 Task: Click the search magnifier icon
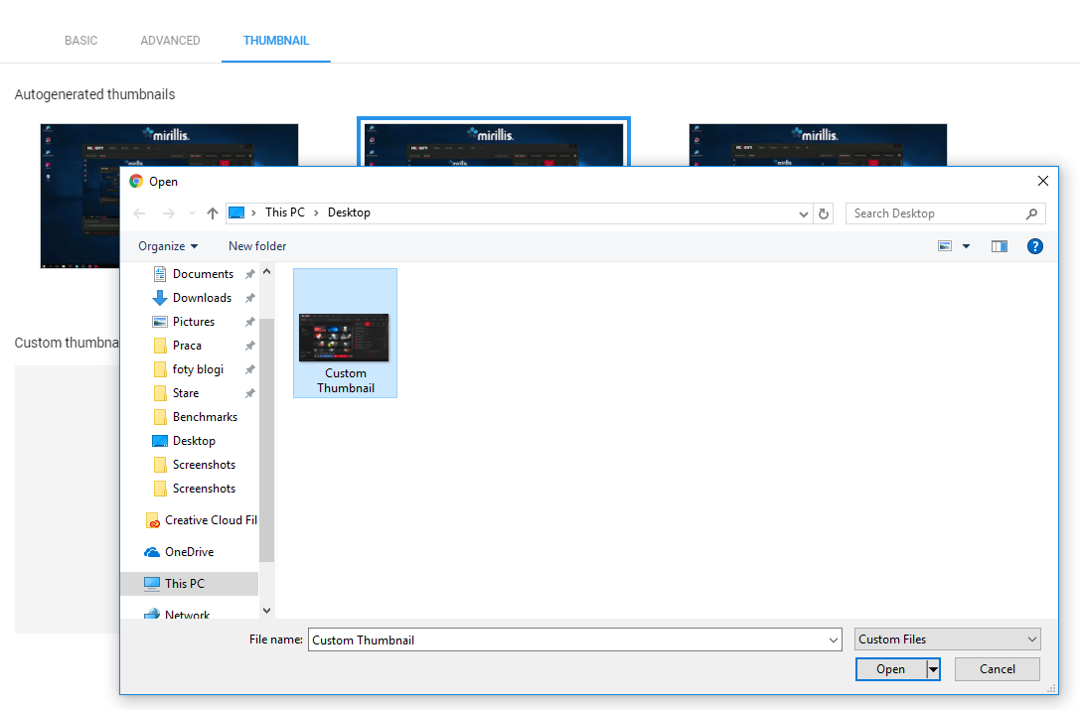[x=1031, y=213]
